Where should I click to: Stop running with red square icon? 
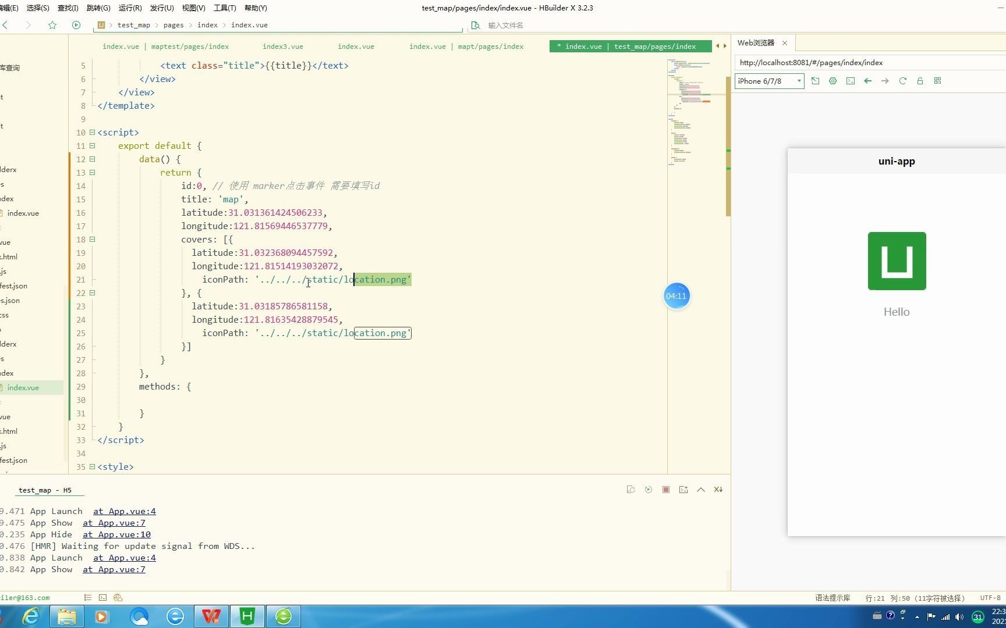tap(665, 490)
